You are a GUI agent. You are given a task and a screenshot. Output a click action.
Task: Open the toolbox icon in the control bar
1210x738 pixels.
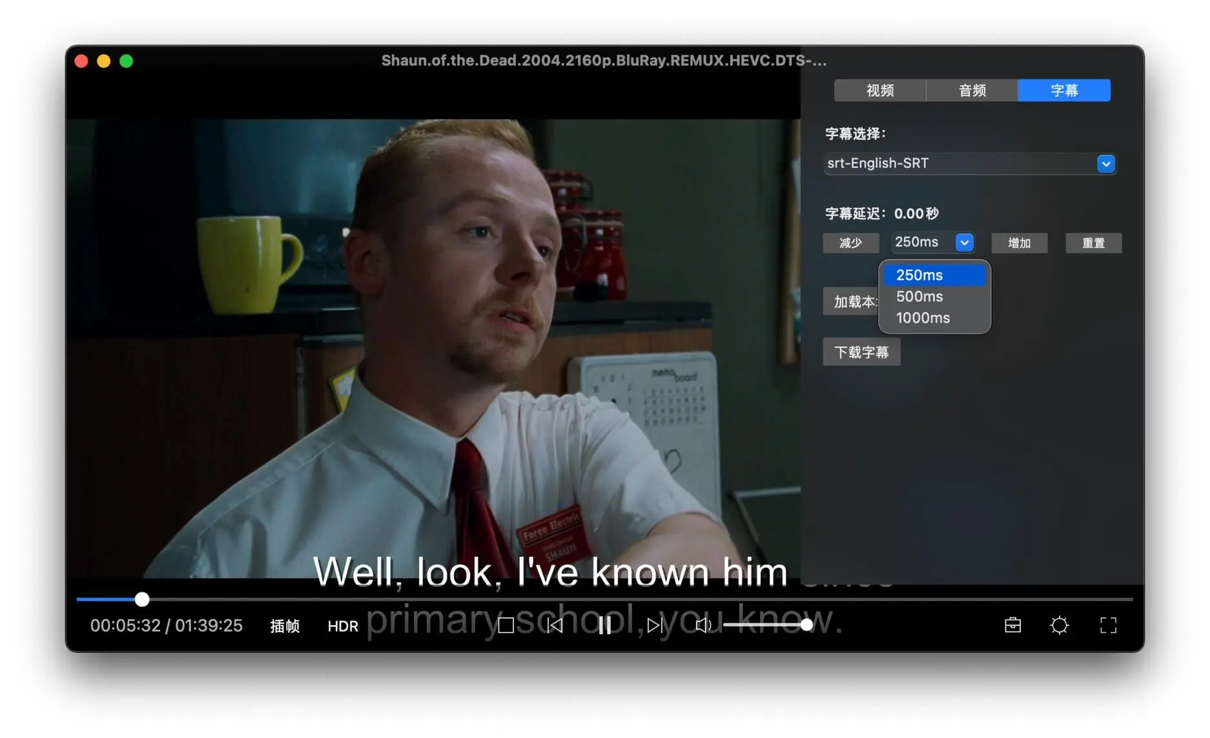(1012, 625)
